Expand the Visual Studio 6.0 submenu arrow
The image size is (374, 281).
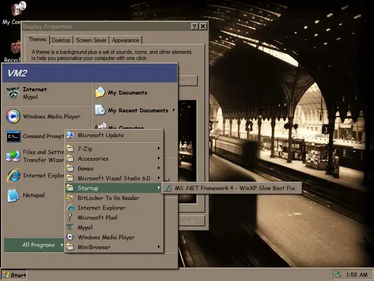158,178
